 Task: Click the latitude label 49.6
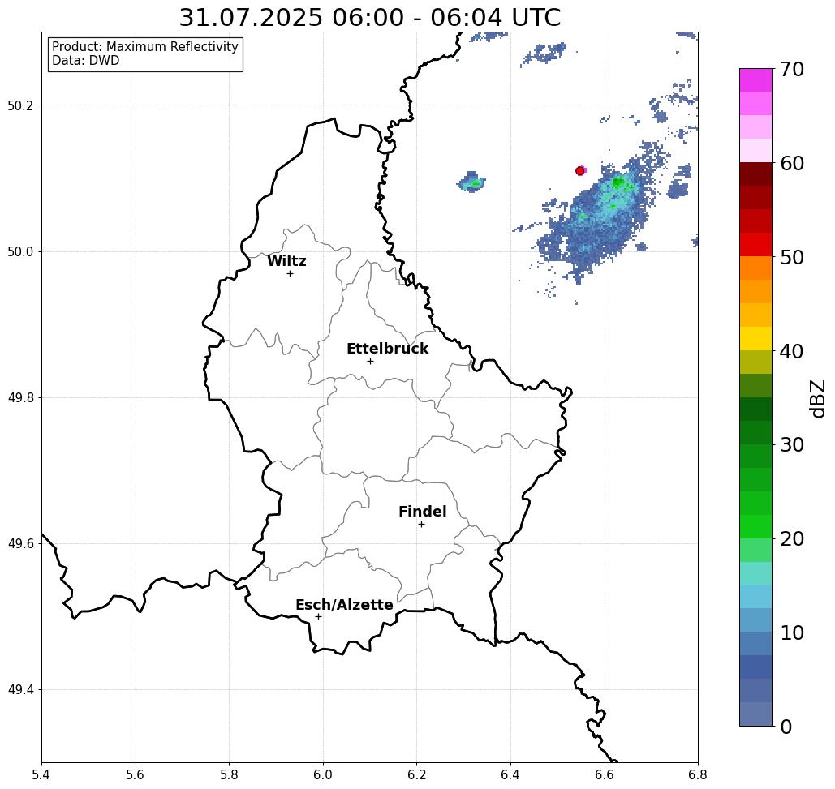coord(20,544)
